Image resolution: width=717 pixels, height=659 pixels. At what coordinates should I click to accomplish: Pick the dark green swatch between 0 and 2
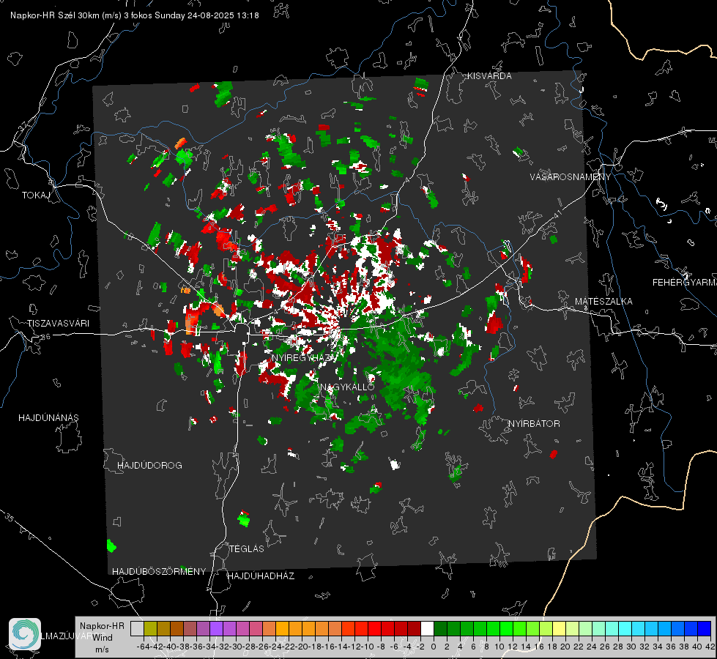440,629
